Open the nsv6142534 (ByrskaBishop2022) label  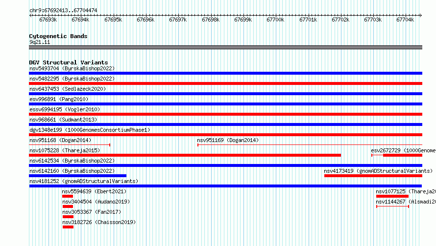(72, 161)
